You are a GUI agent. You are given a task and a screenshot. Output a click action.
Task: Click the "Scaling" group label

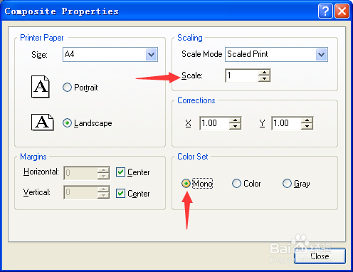point(190,38)
